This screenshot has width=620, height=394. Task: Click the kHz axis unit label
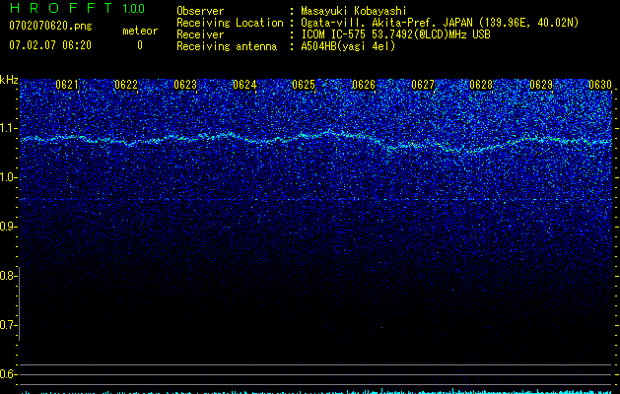pos(9,79)
